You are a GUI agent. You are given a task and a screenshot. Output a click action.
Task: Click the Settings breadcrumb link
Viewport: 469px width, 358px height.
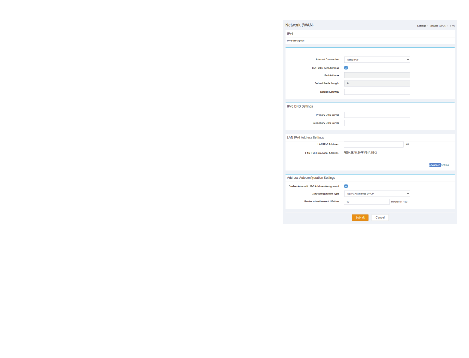421,26
